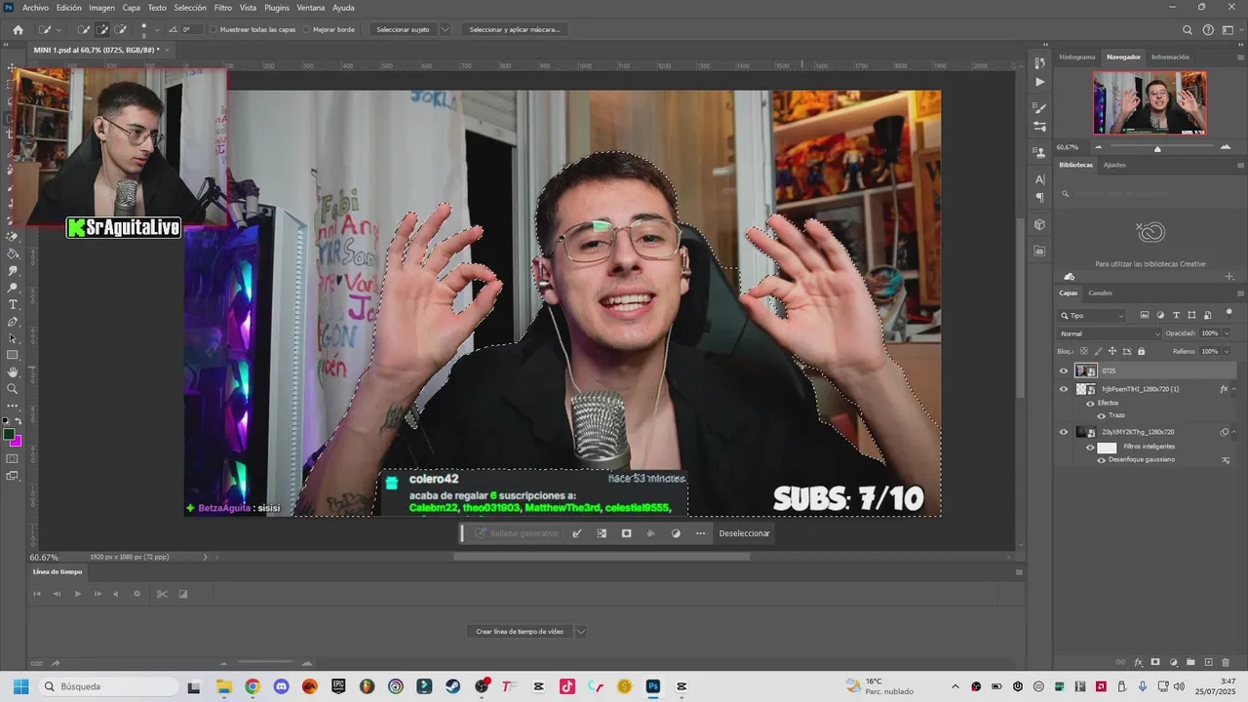Click Deseleccionar in contextual bar
The image size is (1248, 702).
point(745,533)
